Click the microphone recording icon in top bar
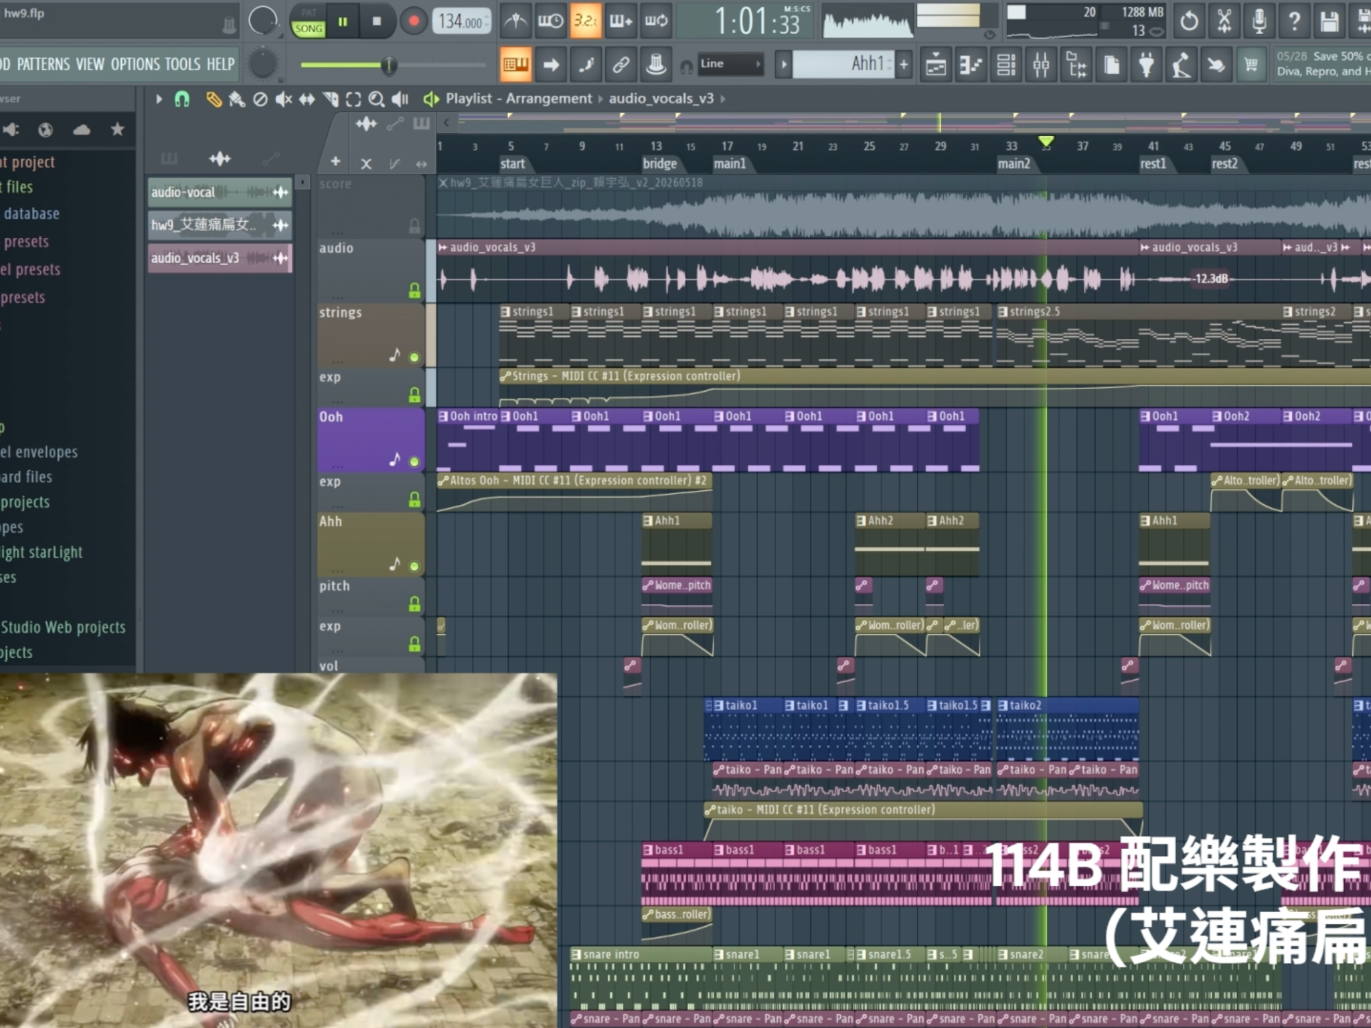 (1259, 21)
